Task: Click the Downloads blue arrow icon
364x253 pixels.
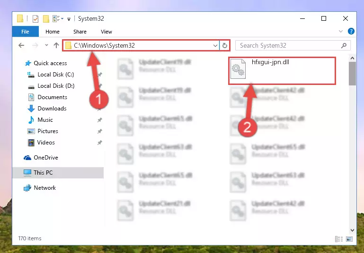Action: click(x=31, y=109)
